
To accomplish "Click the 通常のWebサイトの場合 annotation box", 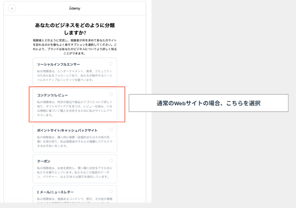I will (x=208, y=103).
